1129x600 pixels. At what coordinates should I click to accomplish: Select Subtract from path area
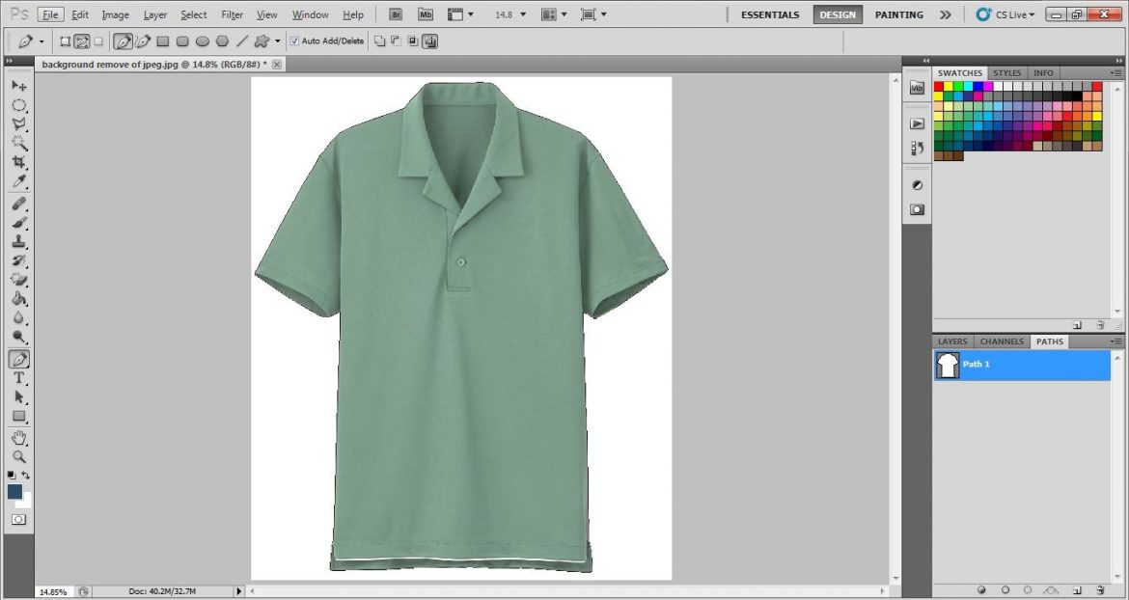(x=396, y=41)
